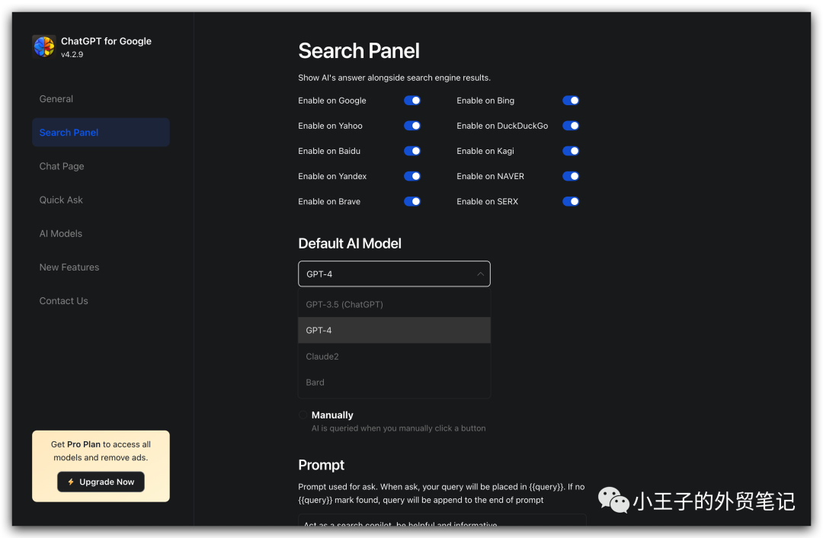Turn off Enable on Baidu switch

[412, 151]
